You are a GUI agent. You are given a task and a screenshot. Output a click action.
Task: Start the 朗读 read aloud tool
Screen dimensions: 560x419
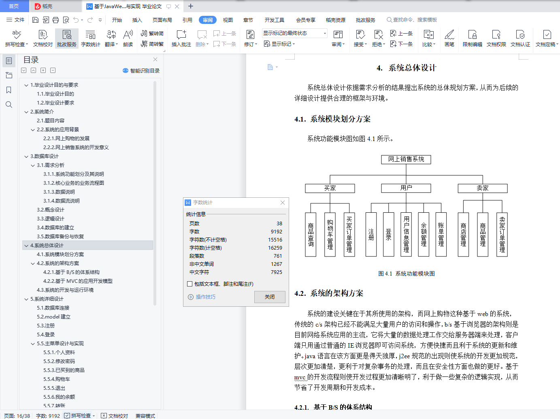coord(128,38)
